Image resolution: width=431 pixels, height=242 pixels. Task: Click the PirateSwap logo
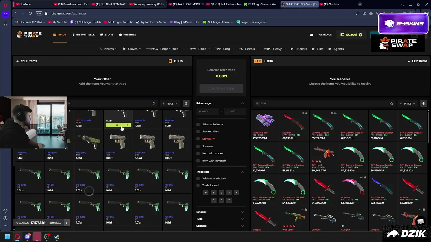(x=29, y=34)
